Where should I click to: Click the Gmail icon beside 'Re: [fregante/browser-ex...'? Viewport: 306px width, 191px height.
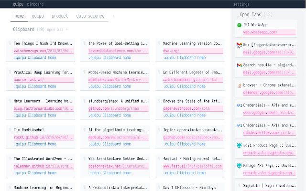pyautogui.click(x=239, y=45)
